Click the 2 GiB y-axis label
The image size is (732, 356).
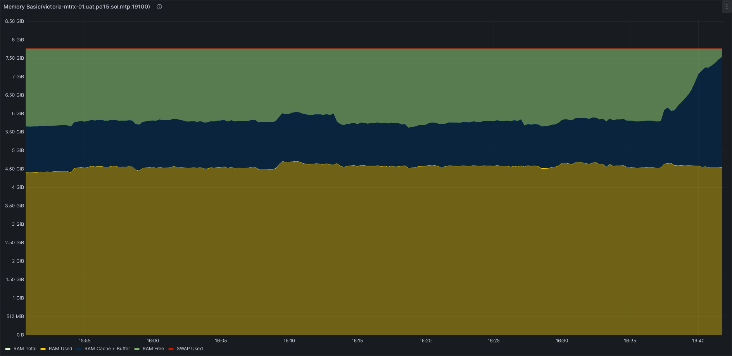pos(18,261)
